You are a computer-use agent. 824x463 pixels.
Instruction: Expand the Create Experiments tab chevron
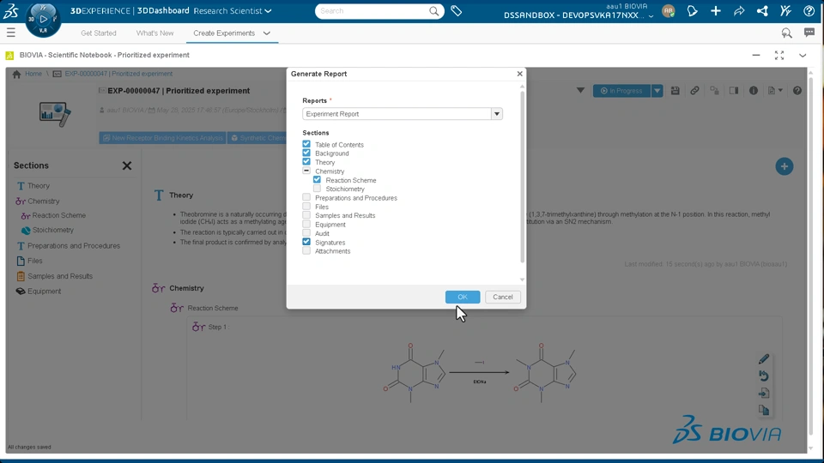(266, 33)
